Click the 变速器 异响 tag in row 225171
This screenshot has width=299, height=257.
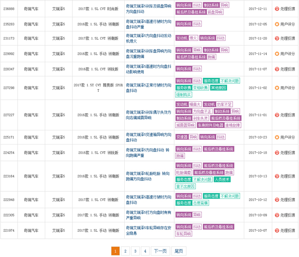pos(187,137)
